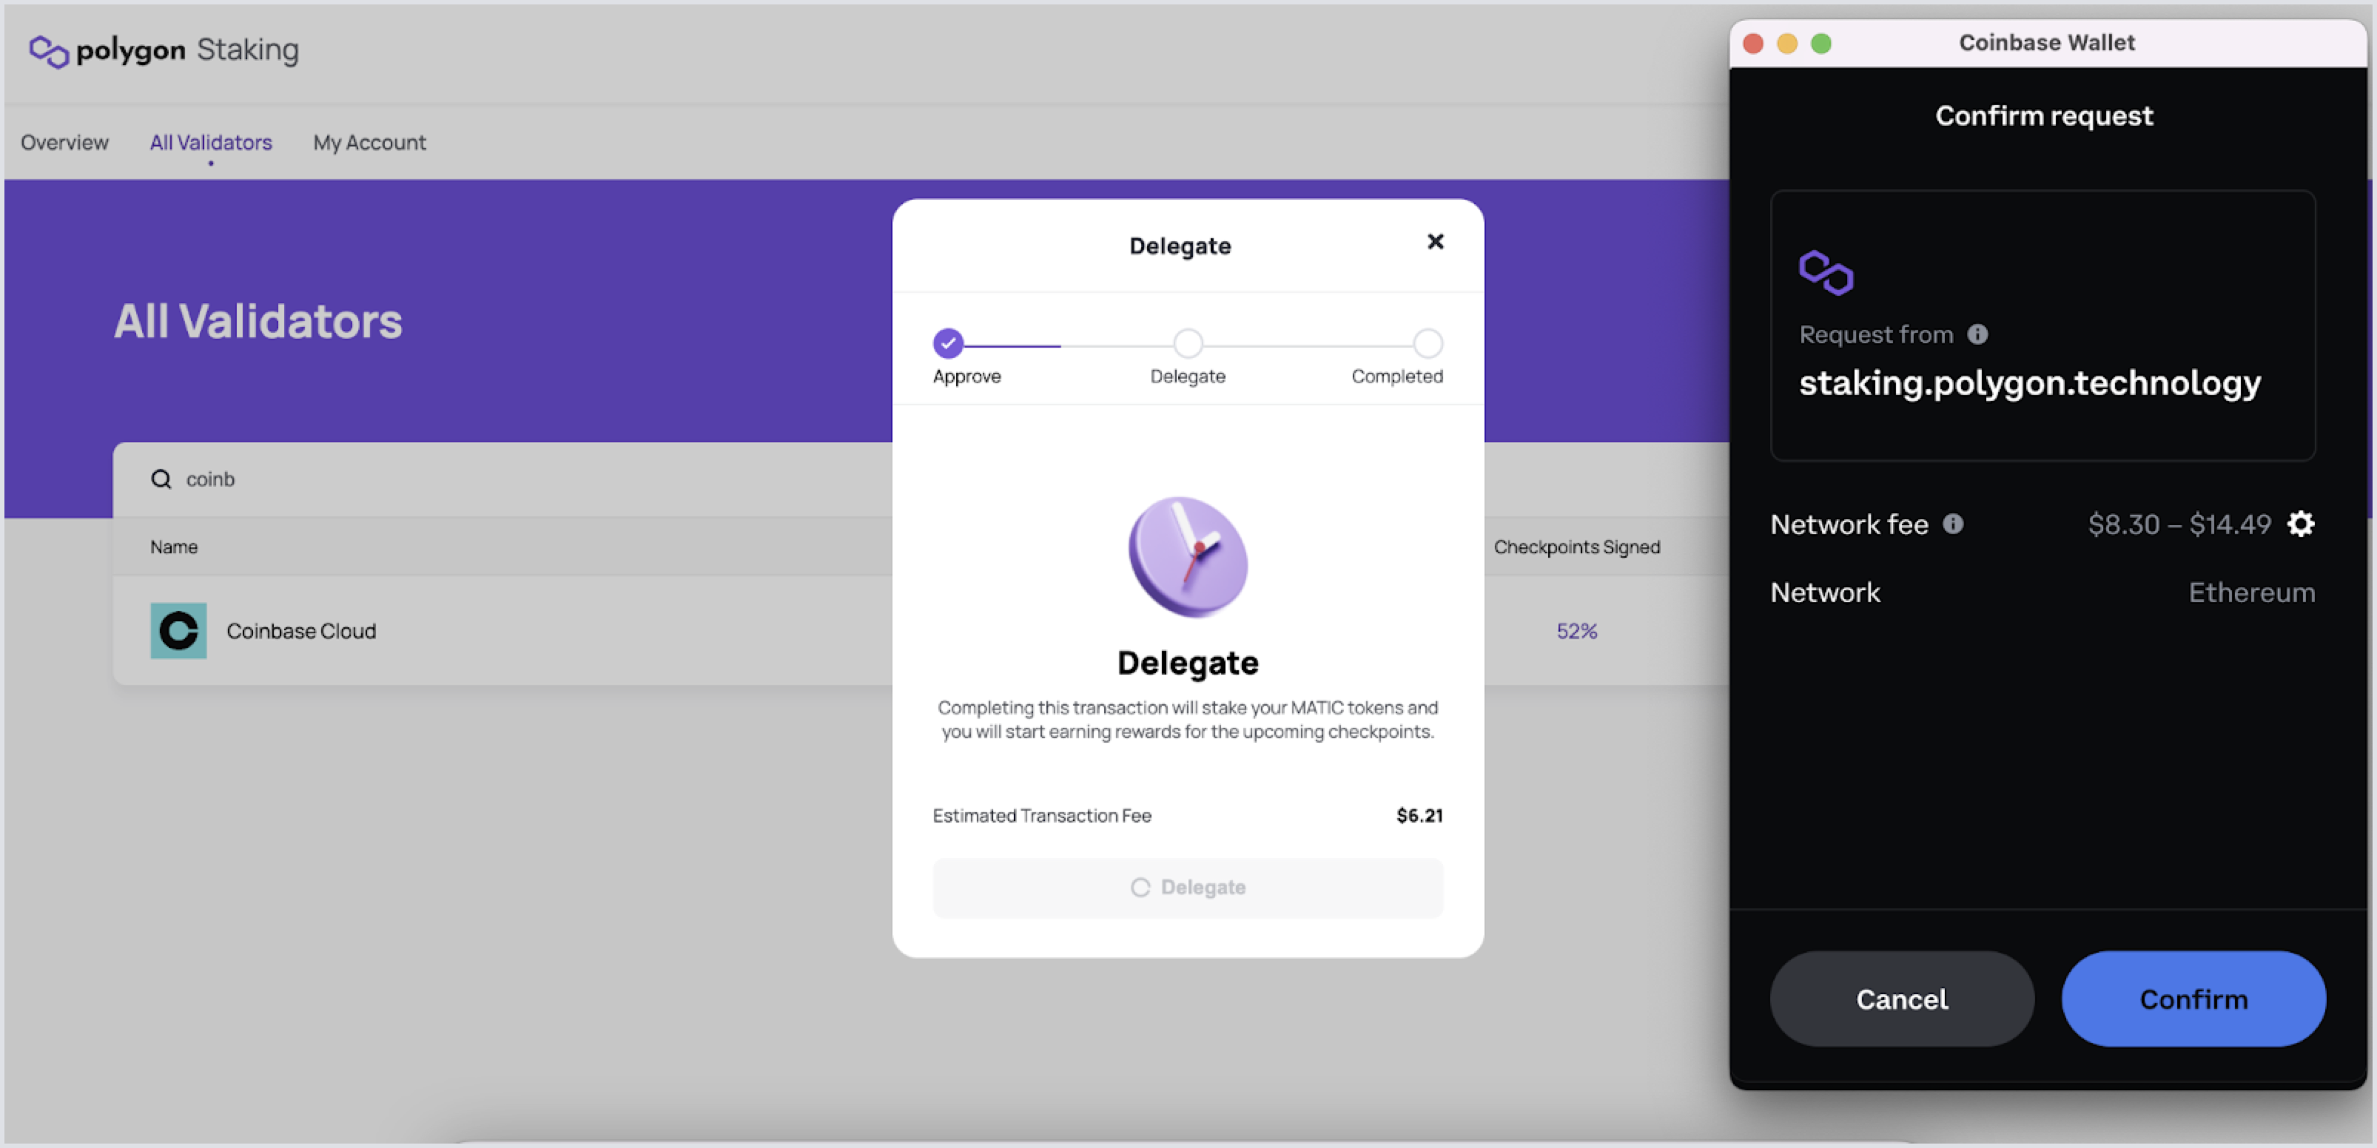The width and height of the screenshot is (2377, 1148).
Task: Cancel the Coinbase Wallet request
Action: (x=1901, y=999)
